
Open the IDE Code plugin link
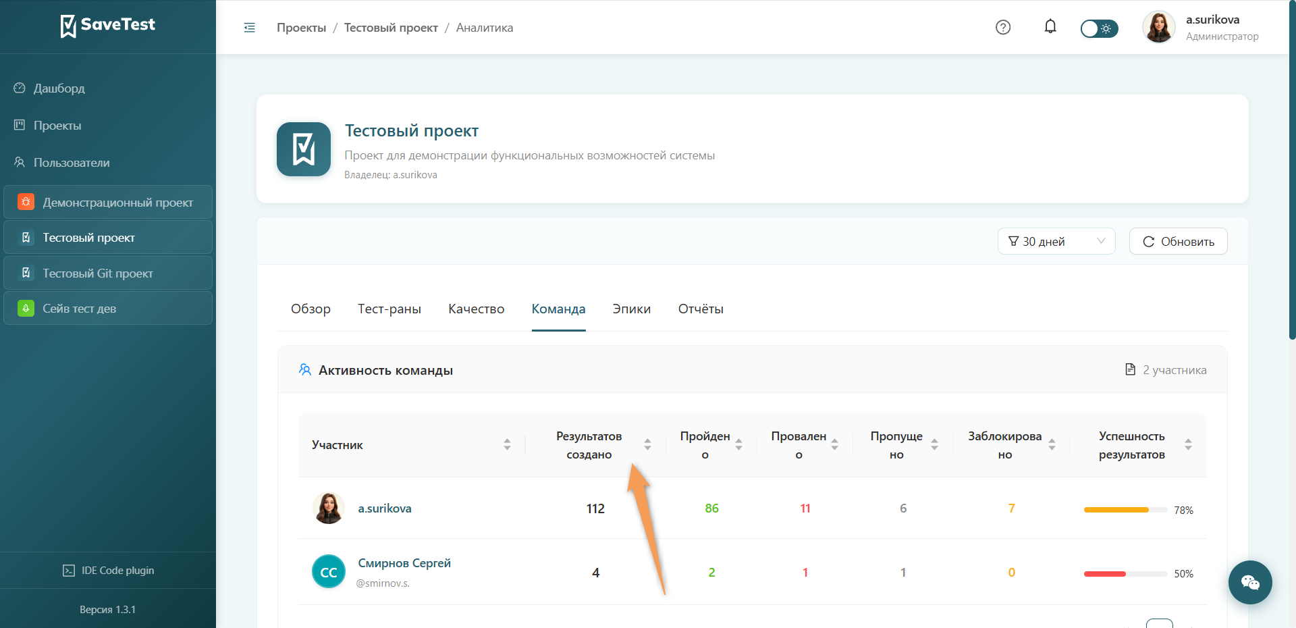tap(108, 571)
